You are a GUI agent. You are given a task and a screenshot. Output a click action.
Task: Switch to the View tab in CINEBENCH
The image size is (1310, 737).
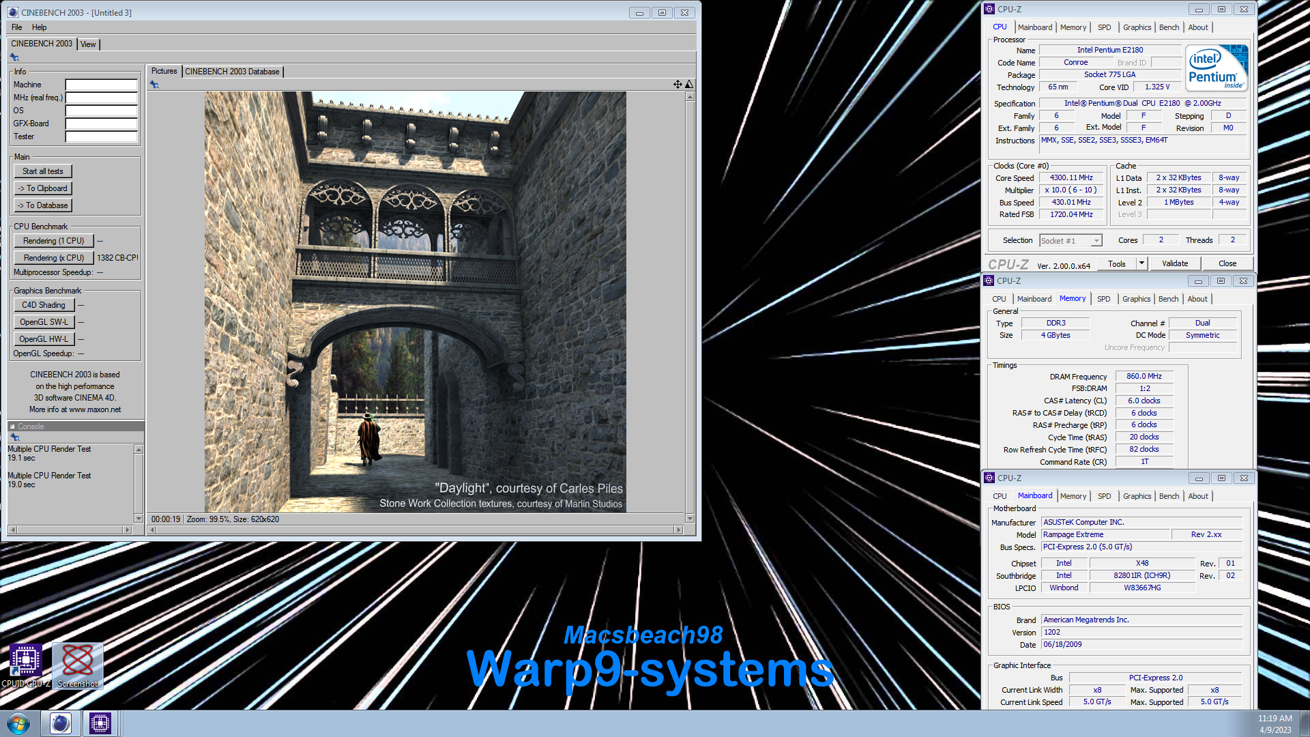coord(88,44)
